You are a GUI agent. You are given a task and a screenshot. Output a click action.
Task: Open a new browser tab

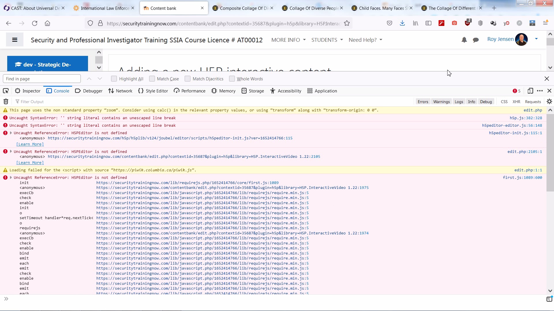pyautogui.click(x=494, y=8)
